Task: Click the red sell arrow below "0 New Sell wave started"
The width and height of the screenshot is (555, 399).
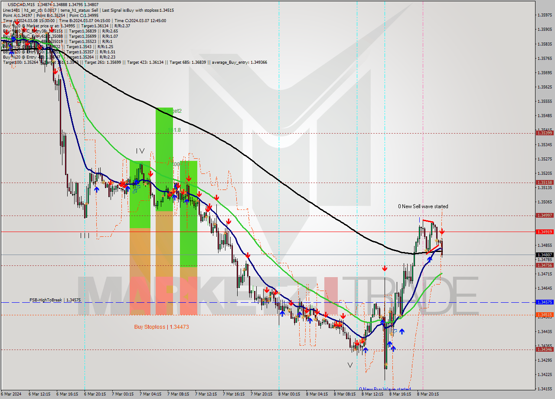Action: tap(442, 231)
